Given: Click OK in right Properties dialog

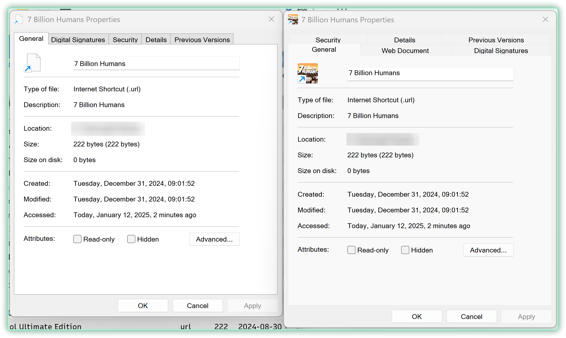Looking at the screenshot, I should pos(417,316).
